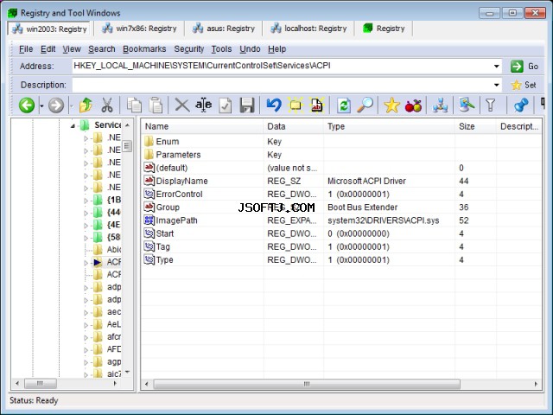Click the checkmark document icon
The width and height of the screenshot is (553, 415).
226,105
